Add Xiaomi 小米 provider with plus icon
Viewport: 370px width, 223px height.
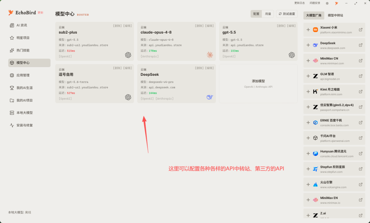pyautogui.click(x=308, y=30)
